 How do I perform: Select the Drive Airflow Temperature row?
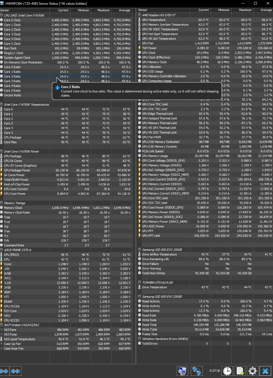point(205,254)
